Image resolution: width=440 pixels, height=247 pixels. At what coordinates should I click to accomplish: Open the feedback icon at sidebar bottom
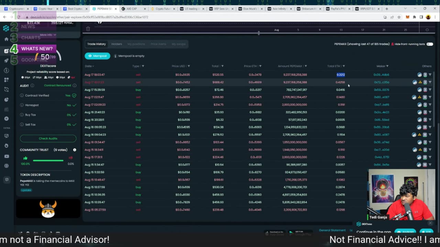coord(6,179)
